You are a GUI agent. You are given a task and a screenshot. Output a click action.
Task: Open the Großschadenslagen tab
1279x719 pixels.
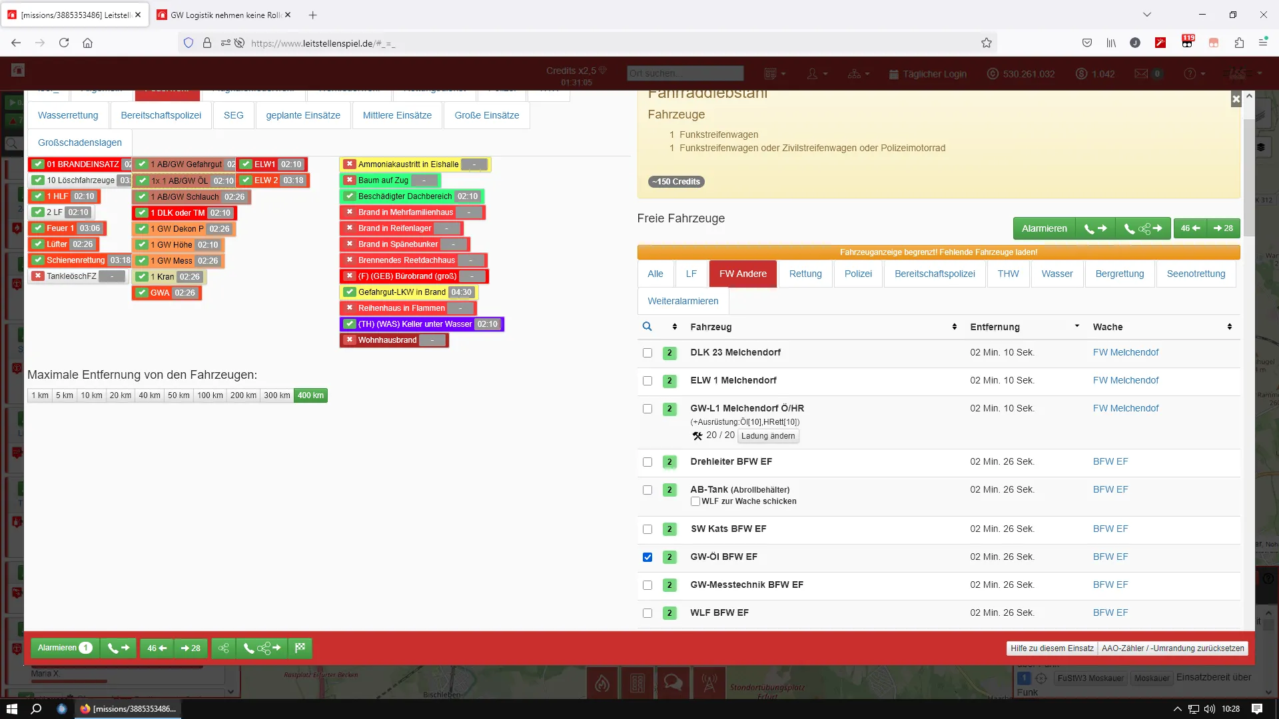click(80, 142)
